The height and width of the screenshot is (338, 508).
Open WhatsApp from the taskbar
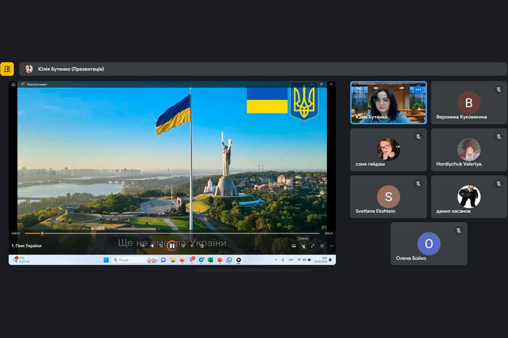pos(229,260)
